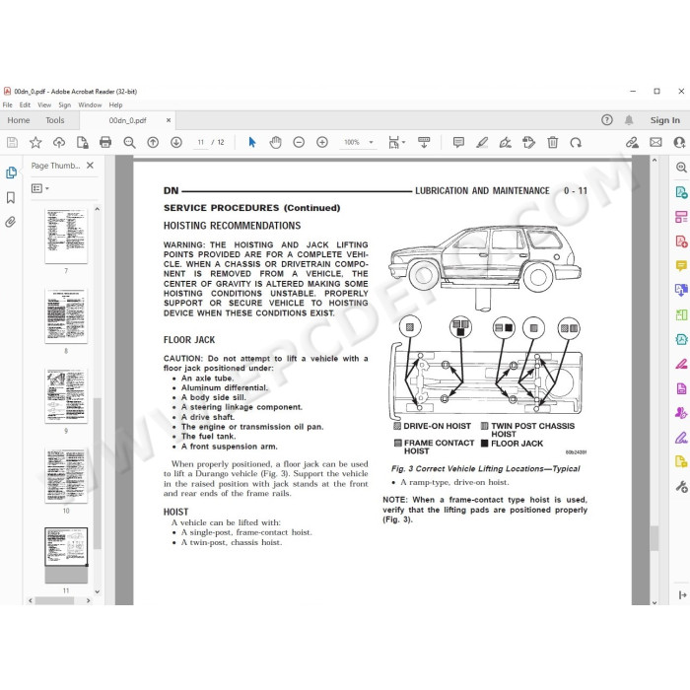Select page 11 thumbnail
The width and height of the screenshot is (690, 690).
pos(66,555)
